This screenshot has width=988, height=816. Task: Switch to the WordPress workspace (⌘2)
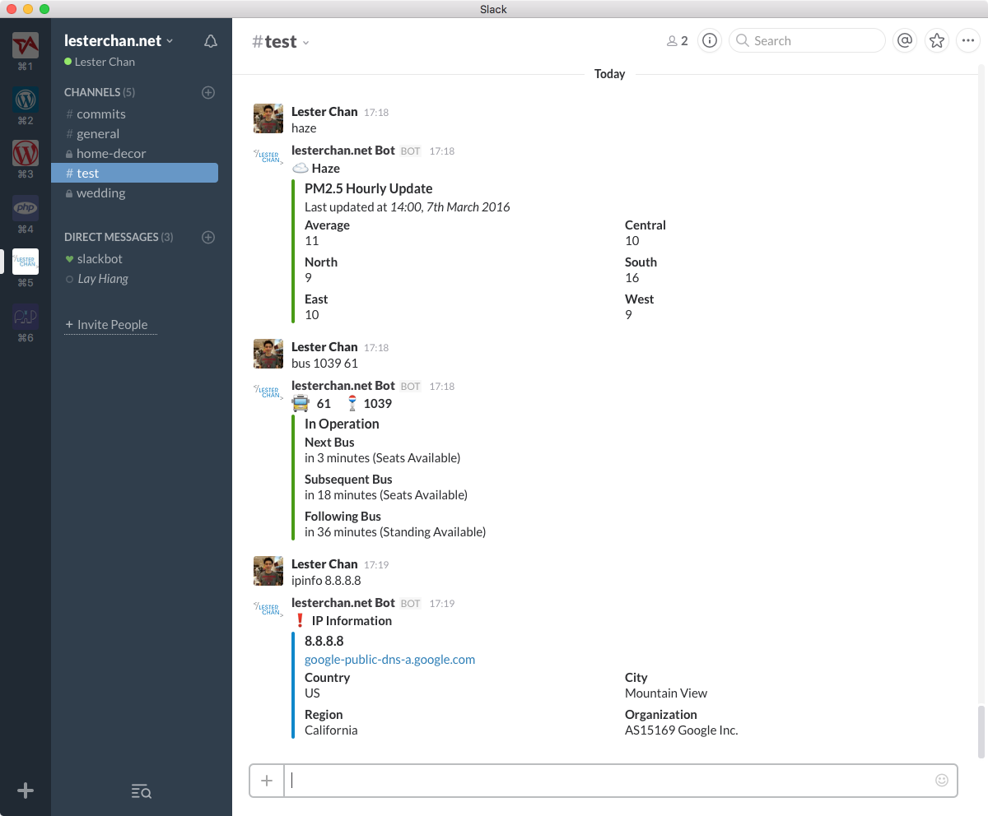(x=26, y=100)
